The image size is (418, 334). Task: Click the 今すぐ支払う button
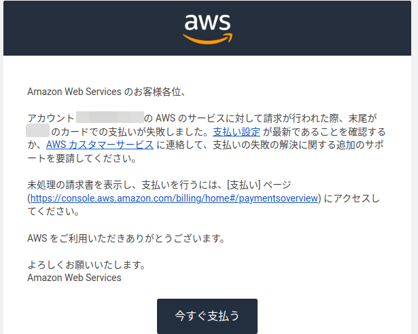(x=207, y=316)
